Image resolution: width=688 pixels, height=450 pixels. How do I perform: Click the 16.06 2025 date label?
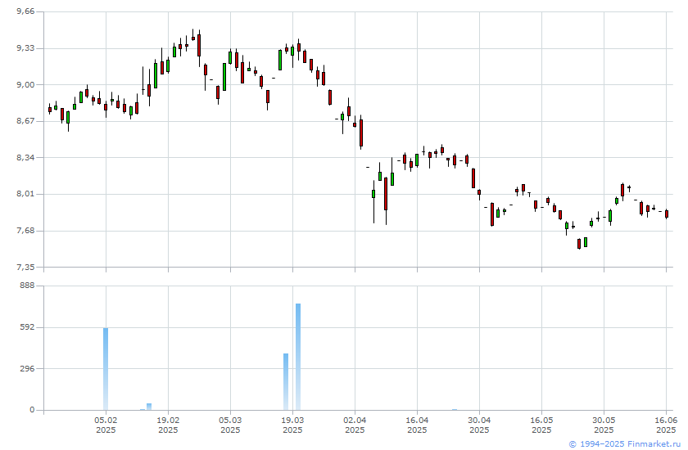pyautogui.click(x=666, y=425)
